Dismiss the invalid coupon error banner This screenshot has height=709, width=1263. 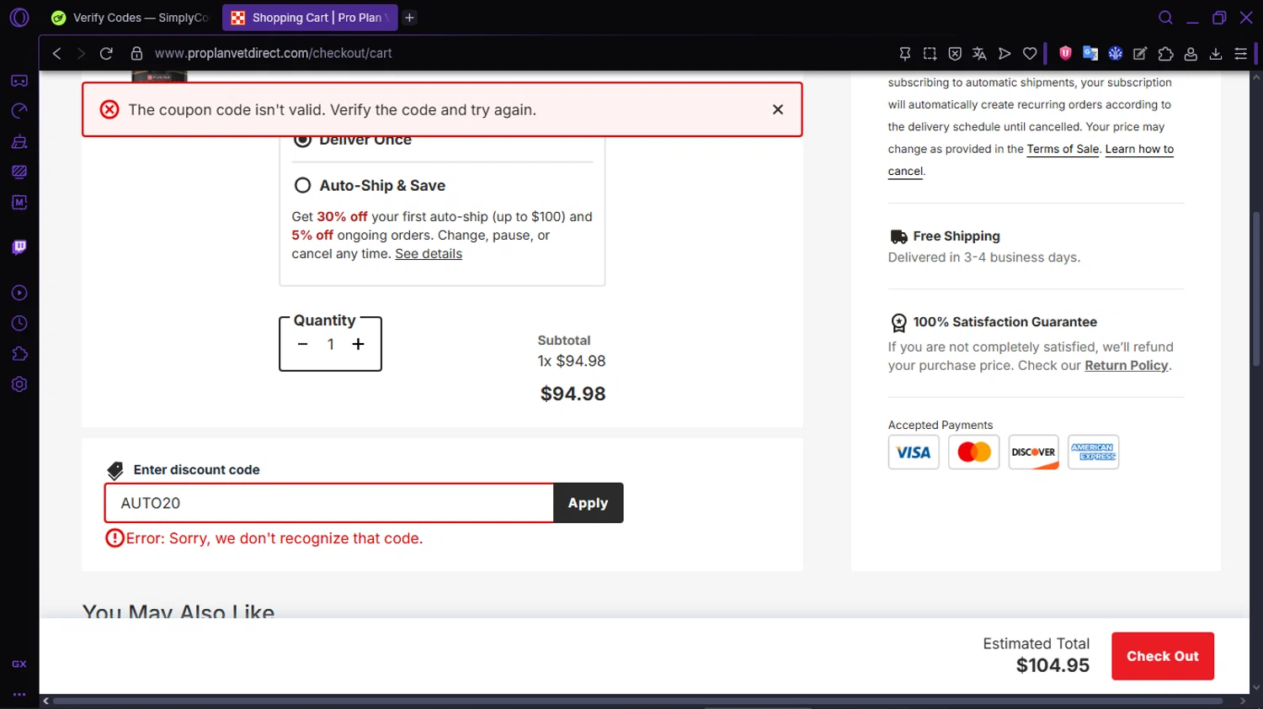(778, 109)
